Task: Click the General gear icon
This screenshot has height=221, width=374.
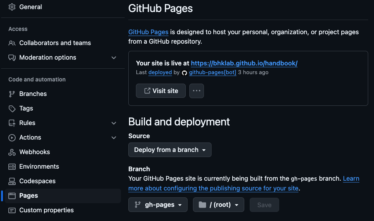Action: click(x=12, y=7)
